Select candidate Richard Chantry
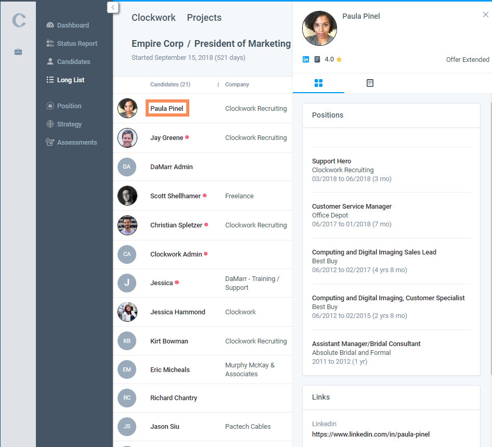Screen dimensions: 492x447 coord(174,398)
